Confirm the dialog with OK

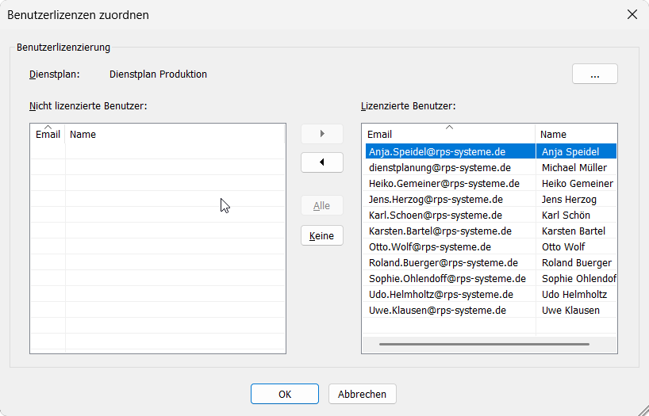pos(285,394)
